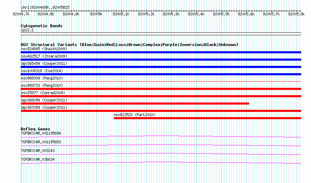The width and height of the screenshot is (311, 183).
Task: Click the blue gain bar under nsv1006318
Action: 161,74
